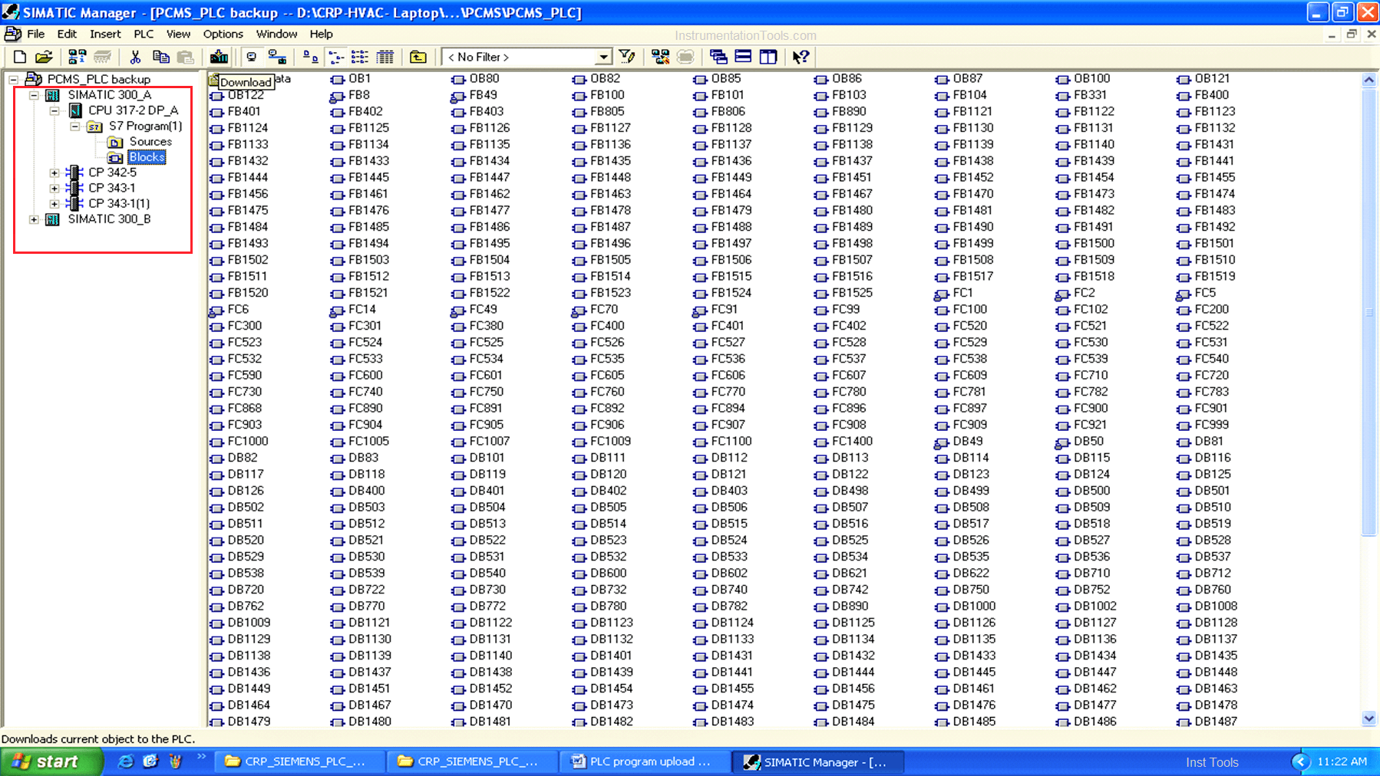Image resolution: width=1380 pixels, height=776 pixels.
Task: Copy selection using the Copy toolbar icon
Action: [160, 57]
